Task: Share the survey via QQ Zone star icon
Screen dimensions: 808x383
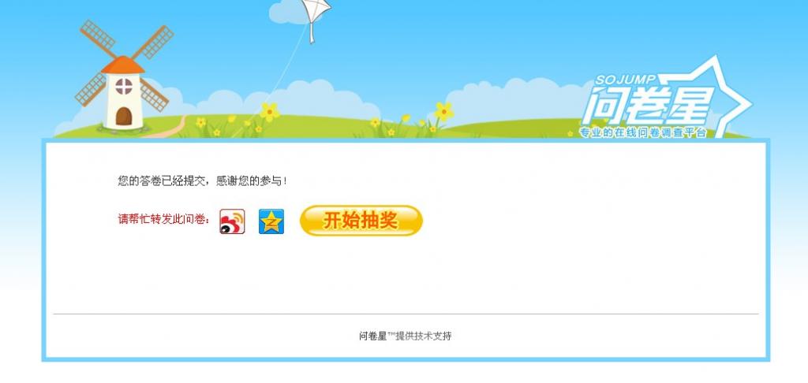Action: pyautogui.click(x=271, y=222)
